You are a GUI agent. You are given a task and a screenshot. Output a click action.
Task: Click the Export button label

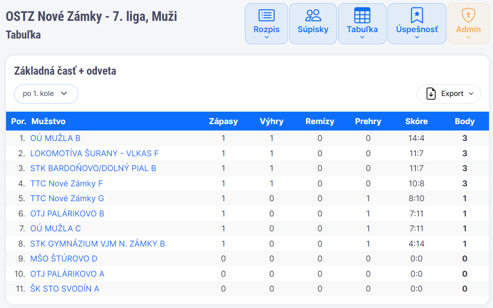coord(452,94)
